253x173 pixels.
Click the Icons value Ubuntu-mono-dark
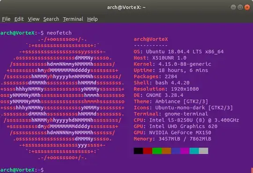click(x=180, y=108)
